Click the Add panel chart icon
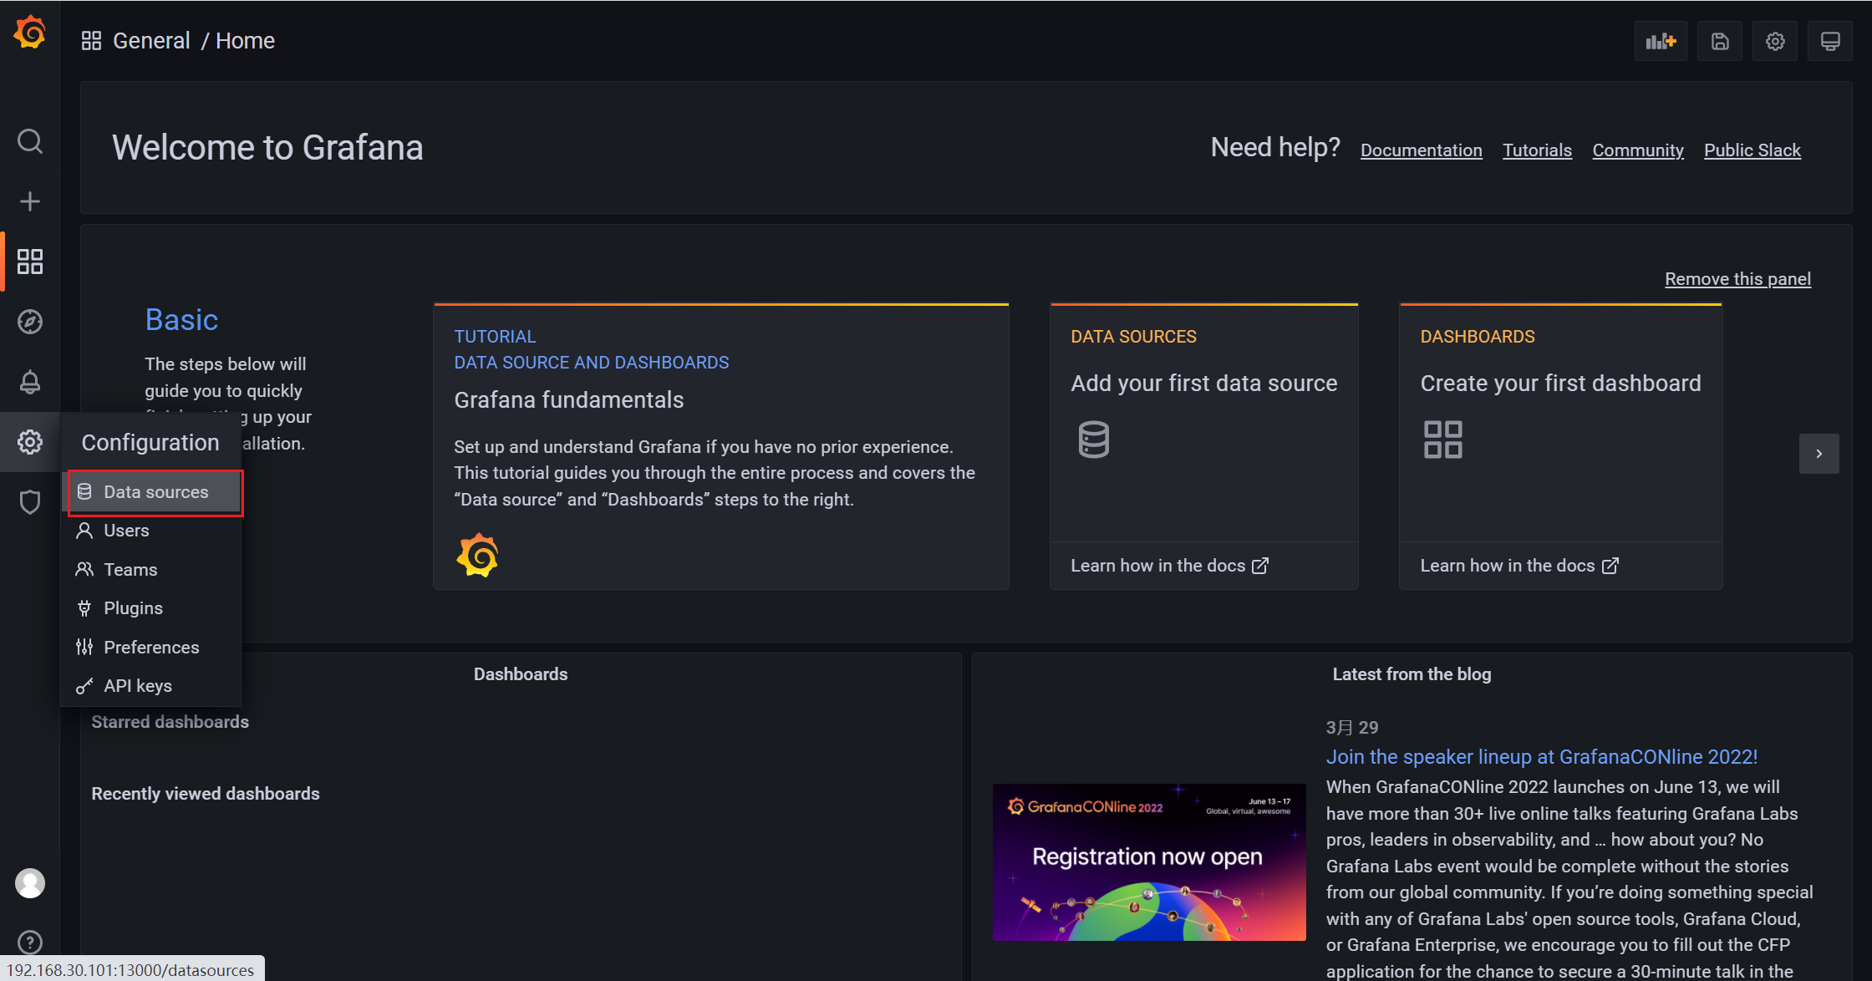Image resolution: width=1872 pixels, height=981 pixels. coord(1661,41)
